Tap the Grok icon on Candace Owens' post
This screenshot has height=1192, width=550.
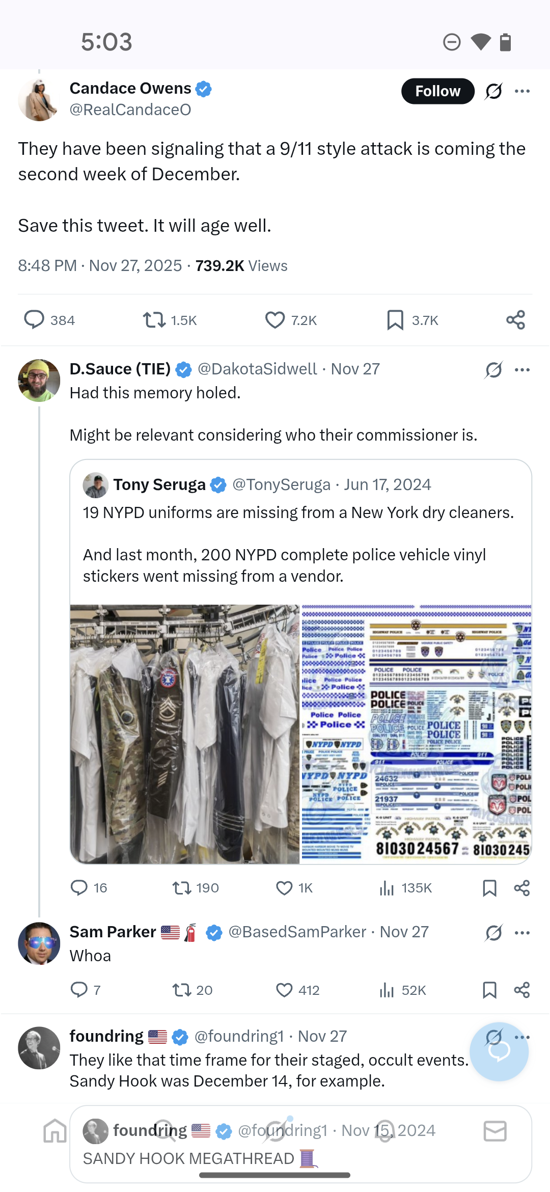493,92
